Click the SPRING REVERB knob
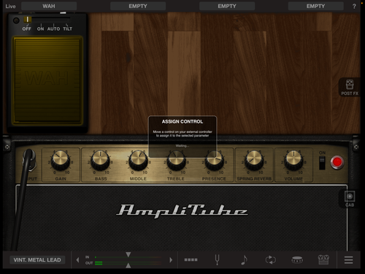 pos(254,160)
